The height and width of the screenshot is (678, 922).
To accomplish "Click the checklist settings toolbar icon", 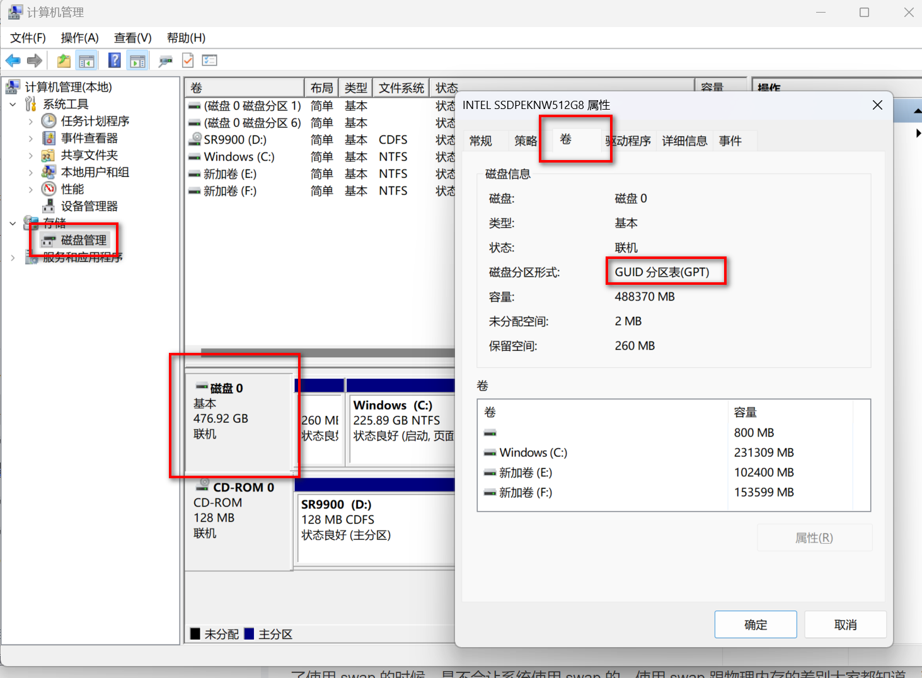I will tap(209, 60).
